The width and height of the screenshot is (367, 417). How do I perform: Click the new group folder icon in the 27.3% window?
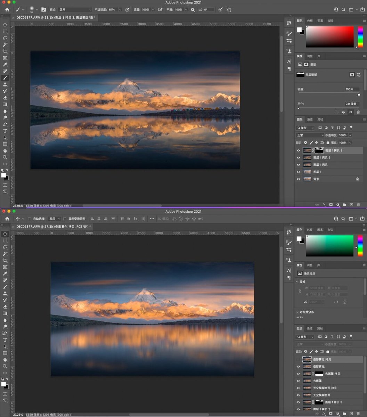point(344,414)
